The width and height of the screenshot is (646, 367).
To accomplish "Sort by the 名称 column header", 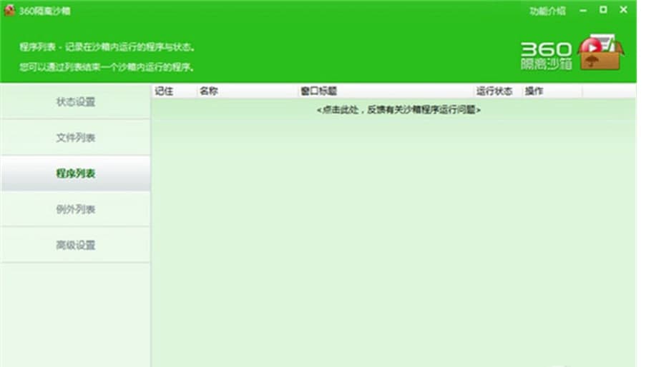I will 248,91.
